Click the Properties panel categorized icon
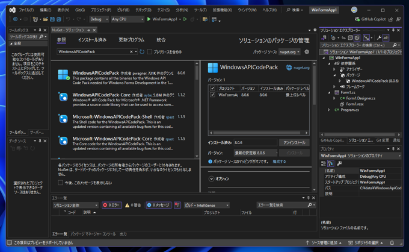This screenshot has height=252, width=409. (324, 163)
